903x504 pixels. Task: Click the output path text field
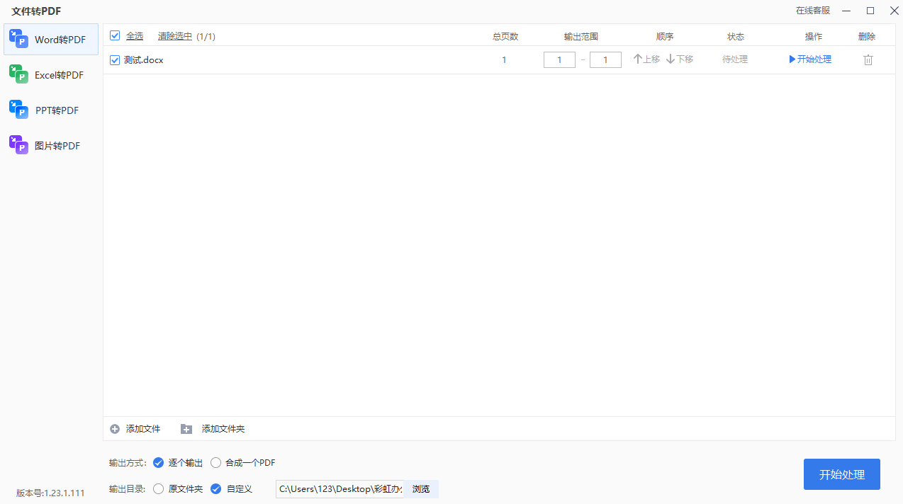point(340,488)
